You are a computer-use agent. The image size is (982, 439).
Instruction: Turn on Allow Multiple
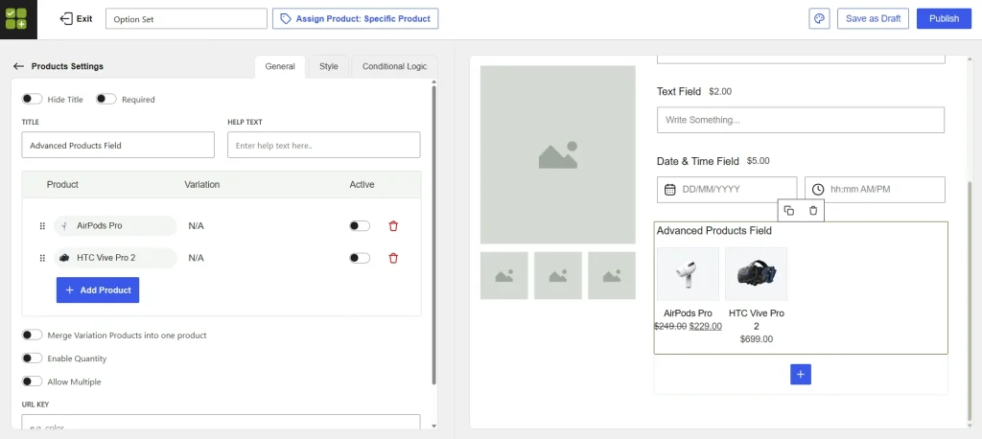[x=32, y=381]
